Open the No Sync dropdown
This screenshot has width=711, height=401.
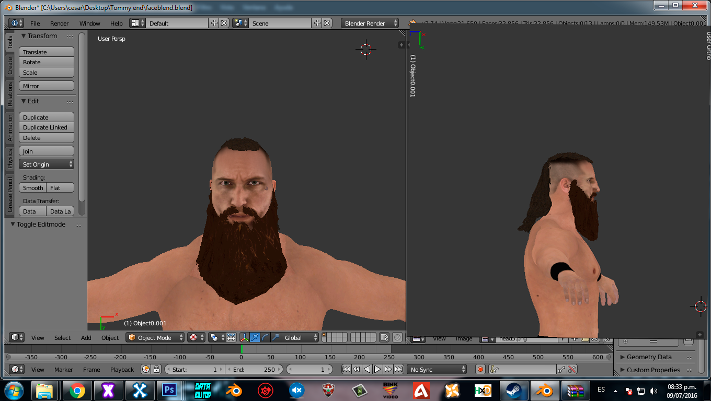coord(437,369)
